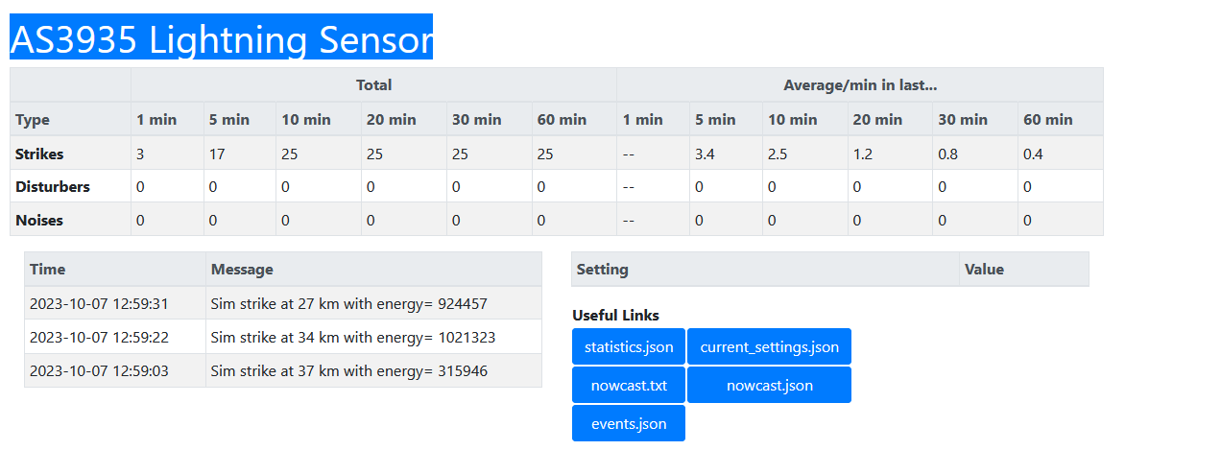Click the Message column header
Screen dimensions: 1221x474
373,269
